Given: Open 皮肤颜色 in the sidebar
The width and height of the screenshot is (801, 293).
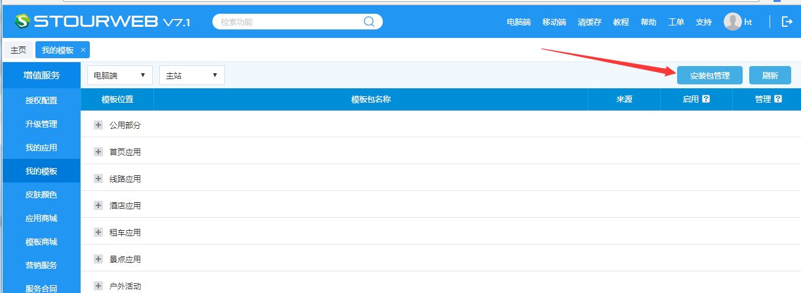Looking at the screenshot, I should 41,195.
